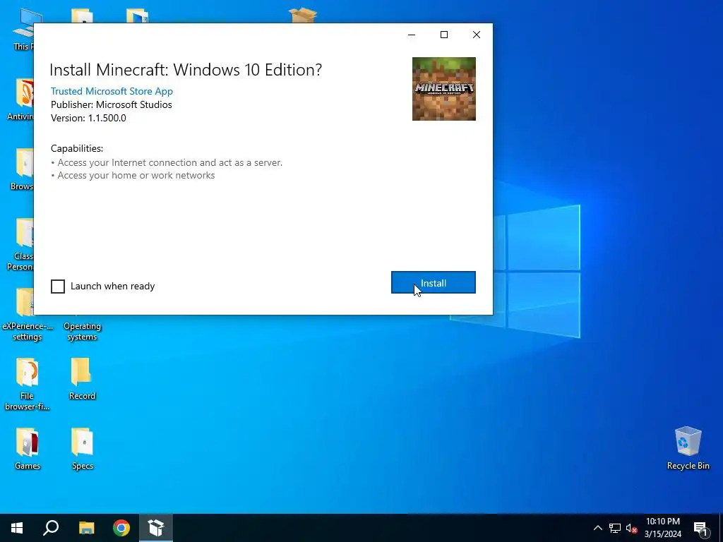The width and height of the screenshot is (723, 542).
Task: Show hidden system tray icons
Action: (597, 528)
